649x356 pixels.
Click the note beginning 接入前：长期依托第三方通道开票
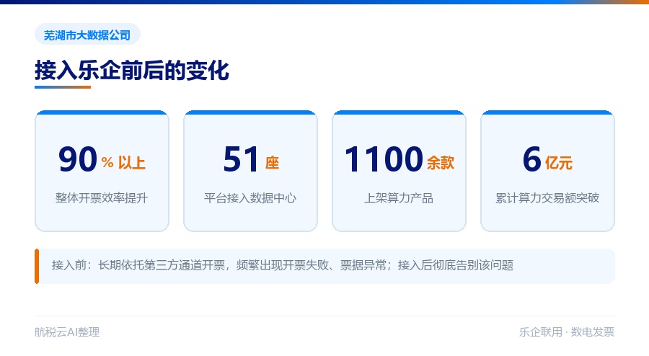click(324, 266)
